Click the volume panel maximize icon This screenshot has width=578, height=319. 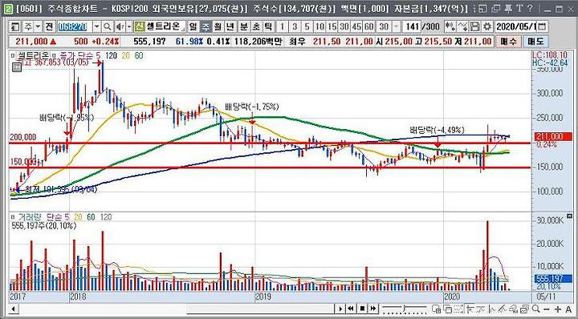tap(569, 216)
